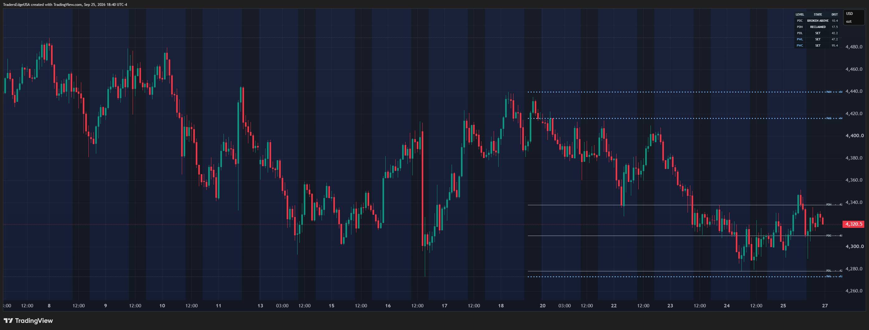This screenshot has height=330, width=869.
Task: Click the 4,260.0 price axis label
Action: [854, 291]
